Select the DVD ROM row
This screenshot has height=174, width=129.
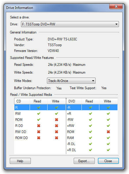point(92,132)
